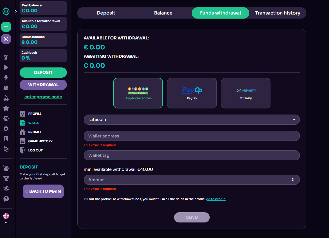This screenshot has width=329, height=238.
Task: Click the lucky seven slots icon
Action: 6,57
